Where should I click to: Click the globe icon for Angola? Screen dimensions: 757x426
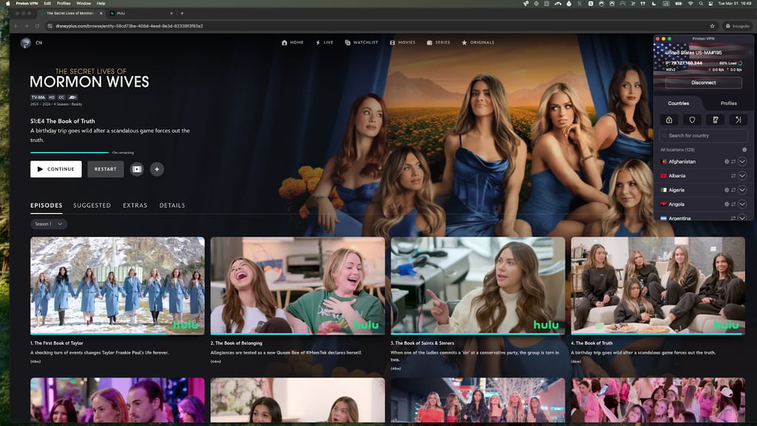[x=727, y=204]
